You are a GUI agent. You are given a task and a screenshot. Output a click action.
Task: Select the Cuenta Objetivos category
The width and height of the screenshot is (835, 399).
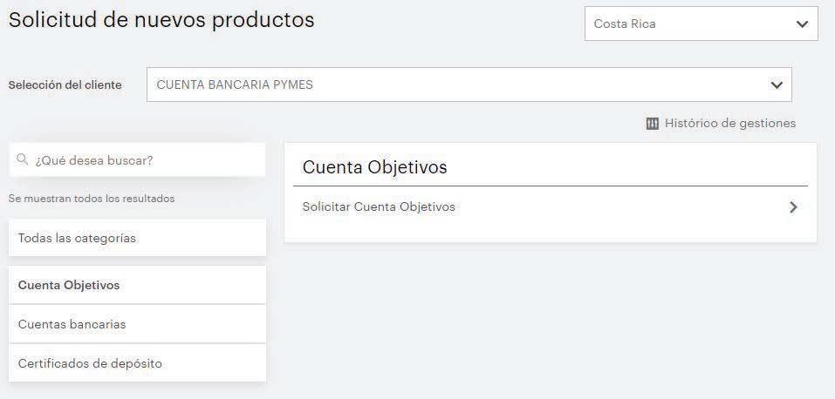pyautogui.click(x=137, y=285)
